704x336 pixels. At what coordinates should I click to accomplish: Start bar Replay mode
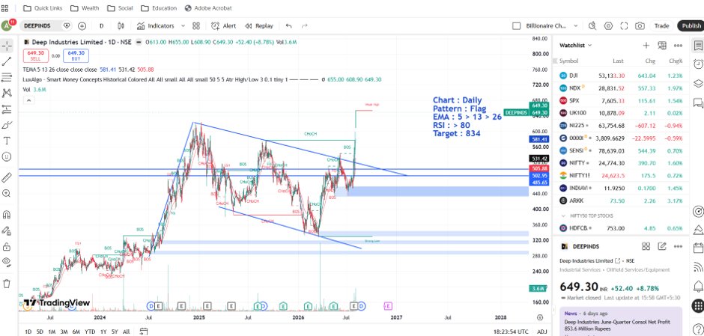(x=259, y=25)
